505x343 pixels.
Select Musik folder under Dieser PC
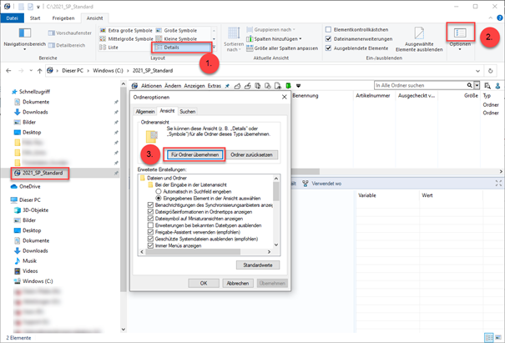31,262
